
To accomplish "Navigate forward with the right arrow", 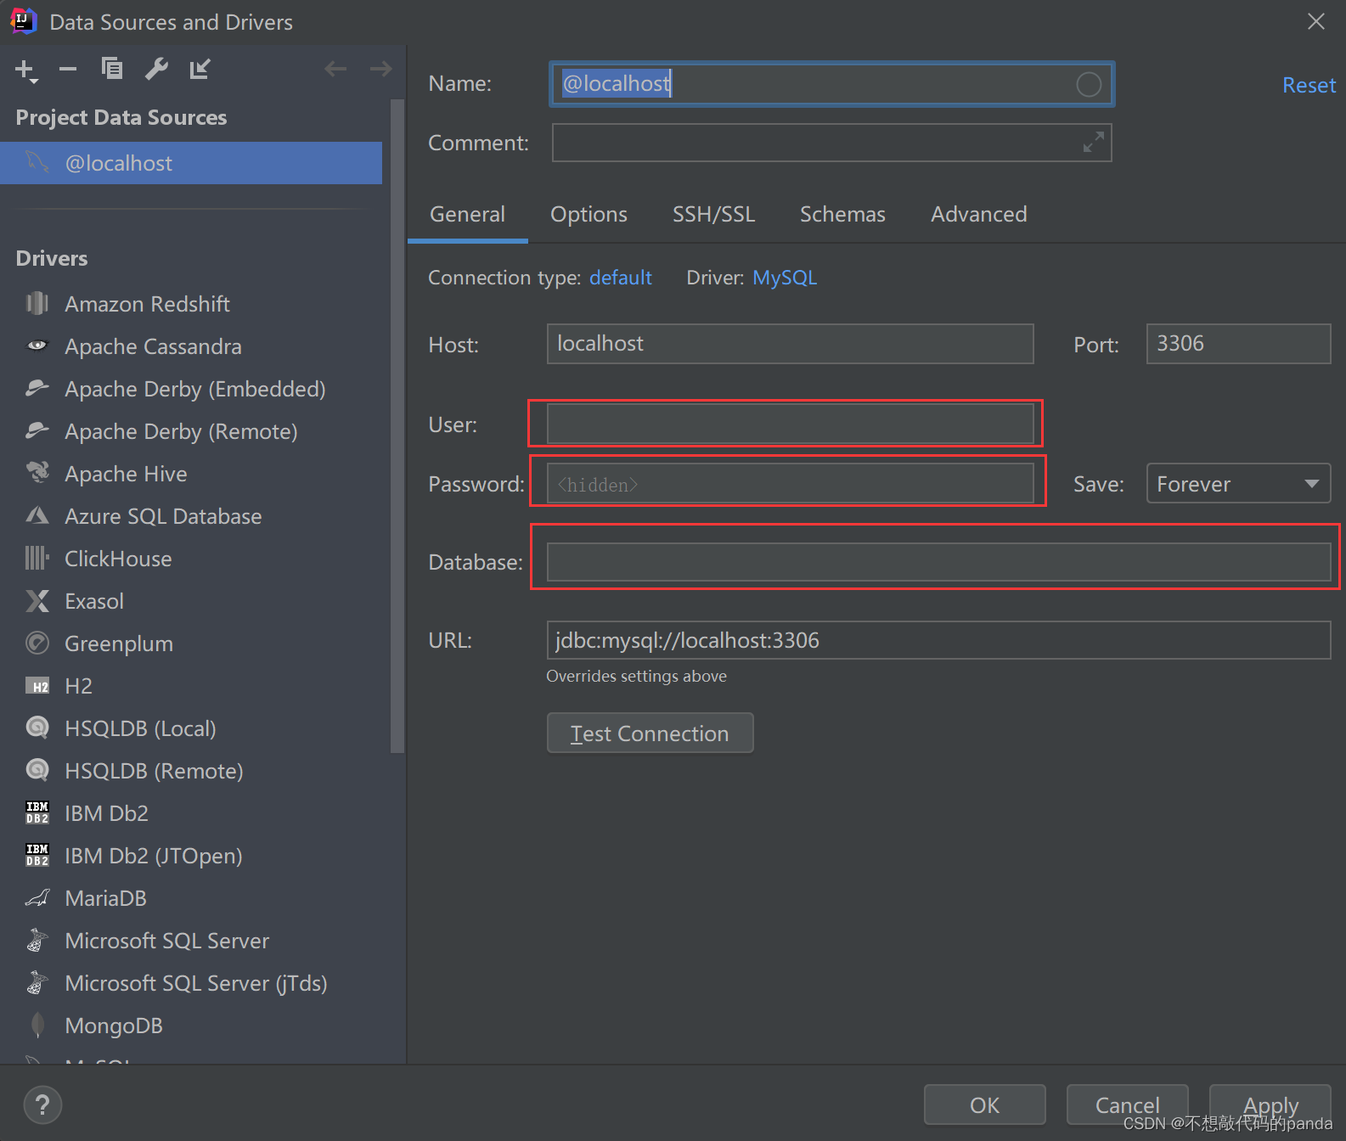I will click(381, 69).
